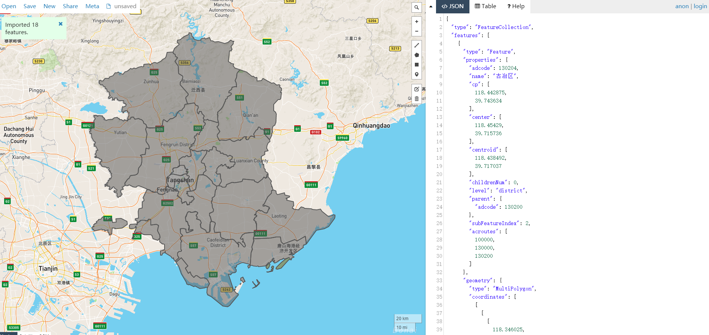Click the login link
This screenshot has width=709, height=335.
tap(700, 6)
